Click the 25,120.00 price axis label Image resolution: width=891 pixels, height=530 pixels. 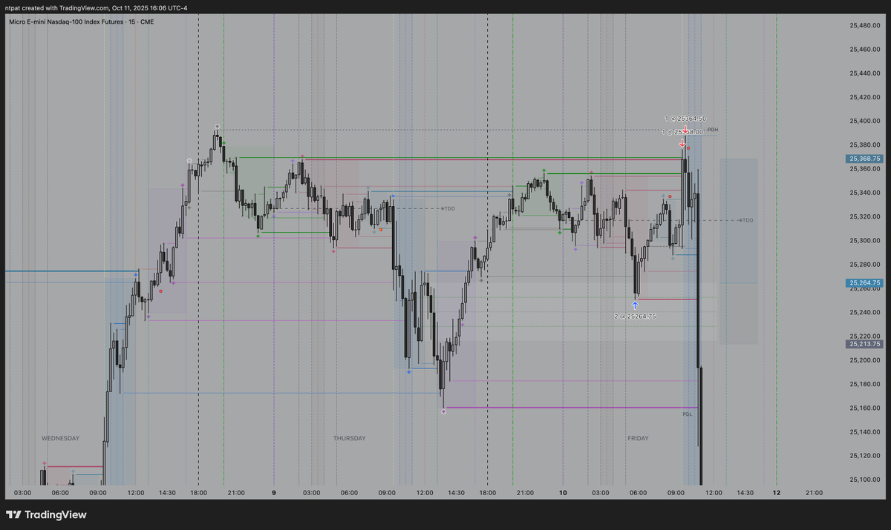pos(864,456)
